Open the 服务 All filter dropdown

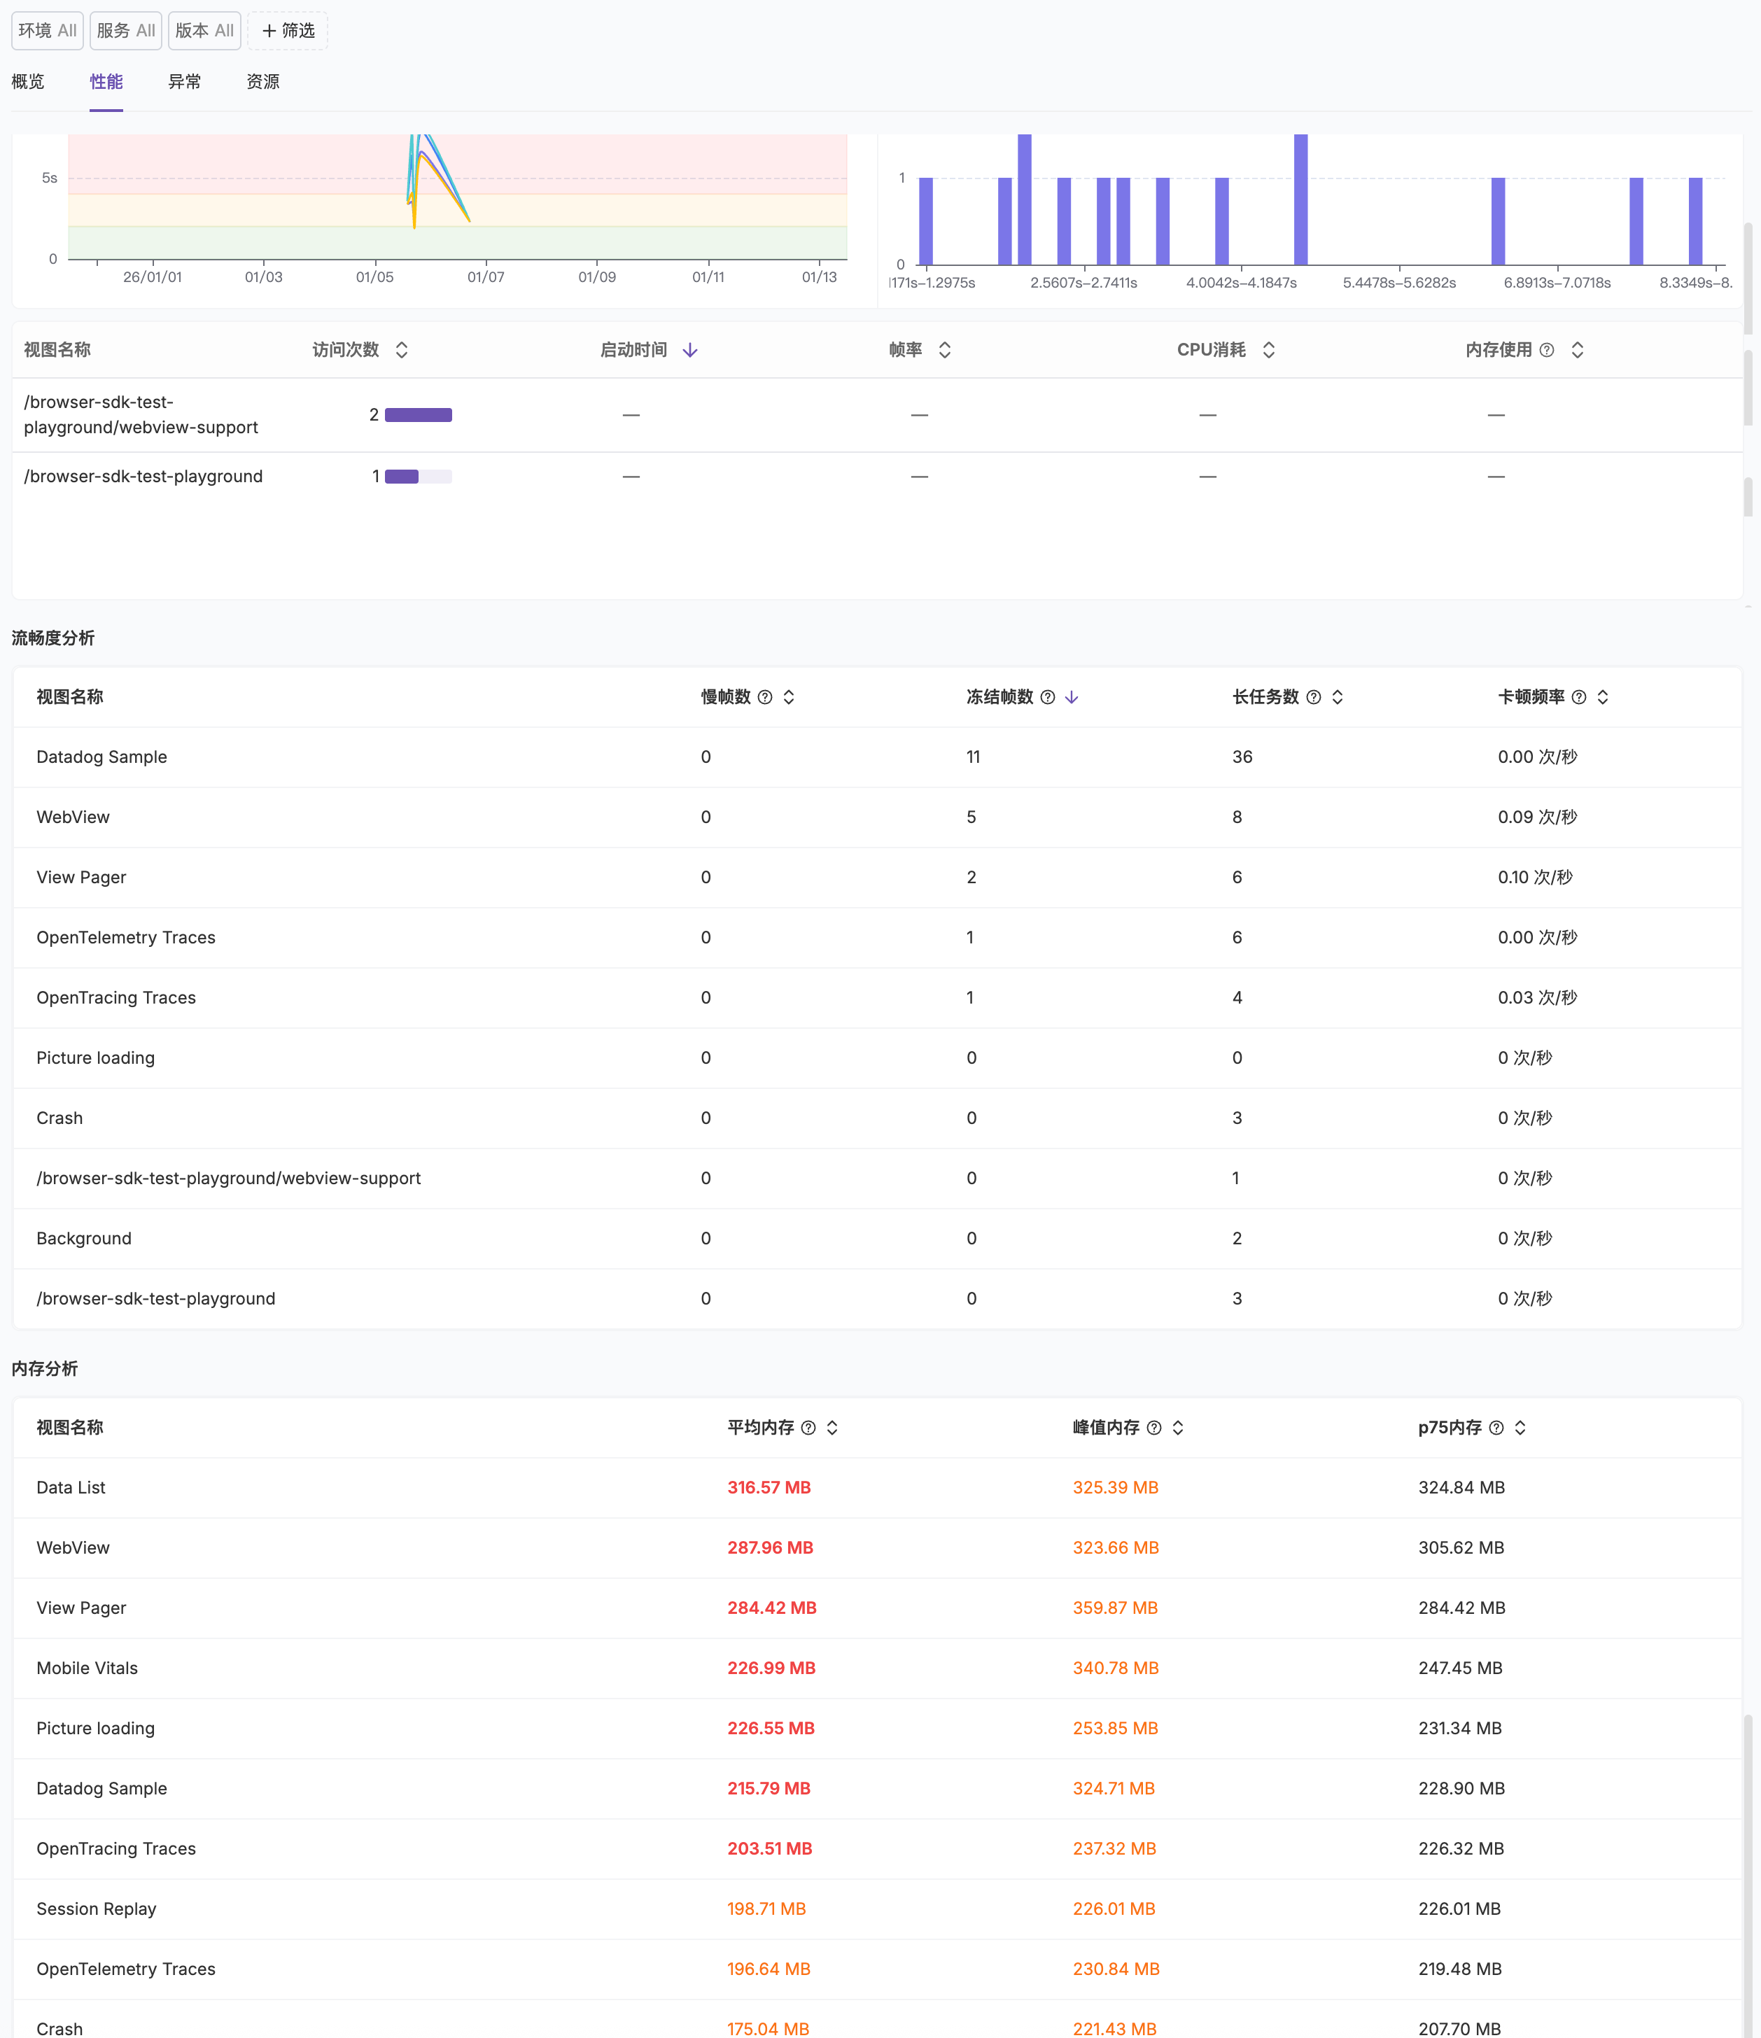[126, 31]
